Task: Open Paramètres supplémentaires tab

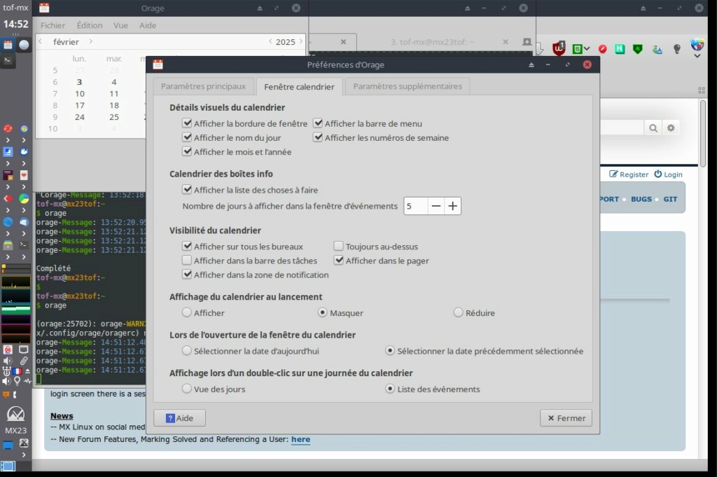Action: tap(408, 86)
